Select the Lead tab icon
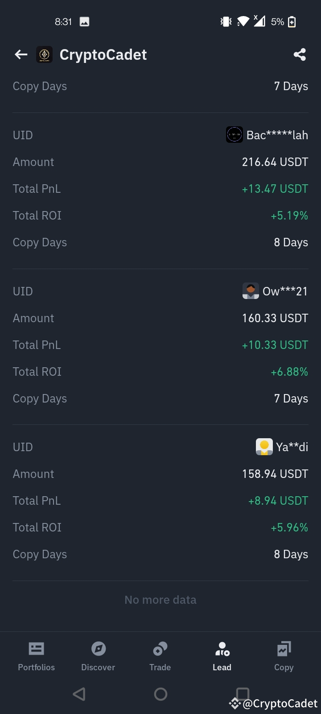The image size is (321, 714). point(222,648)
